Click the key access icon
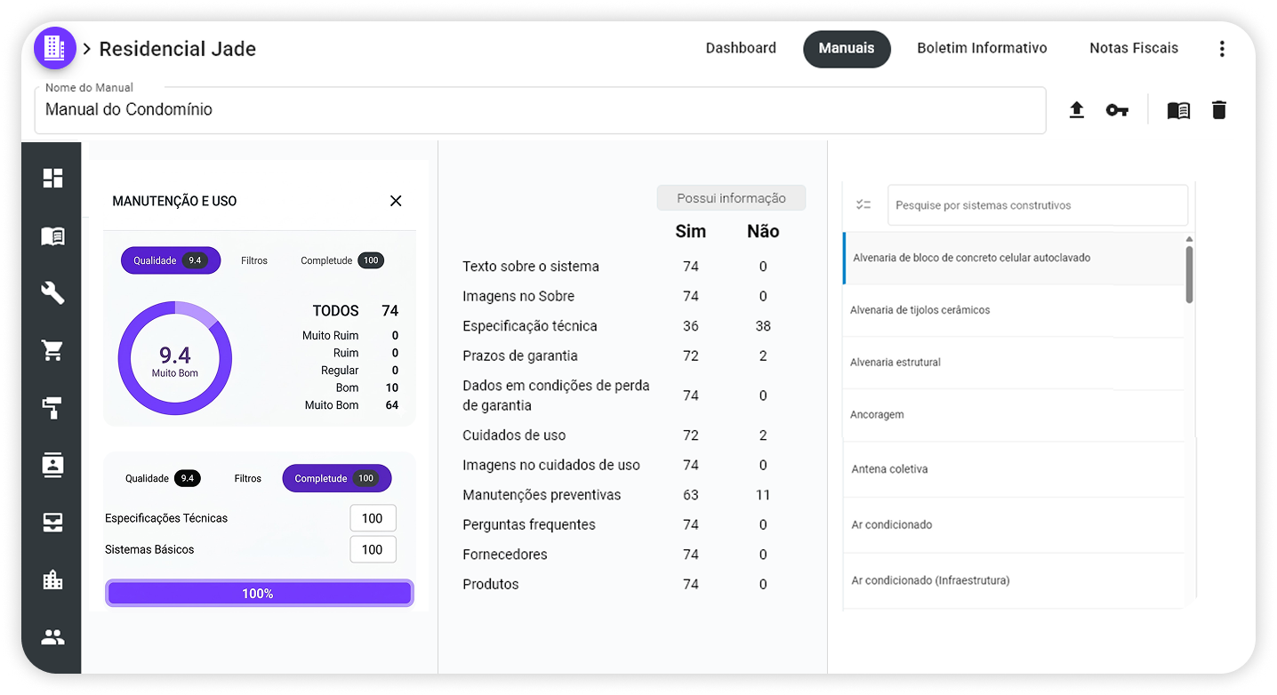The image size is (1277, 695). coord(1117,110)
